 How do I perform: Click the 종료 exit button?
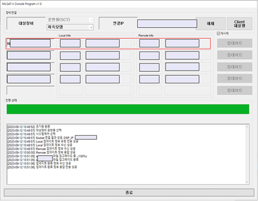(129, 192)
